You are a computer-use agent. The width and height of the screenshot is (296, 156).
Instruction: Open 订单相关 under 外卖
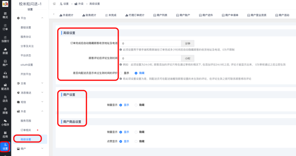[x=26, y=130]
